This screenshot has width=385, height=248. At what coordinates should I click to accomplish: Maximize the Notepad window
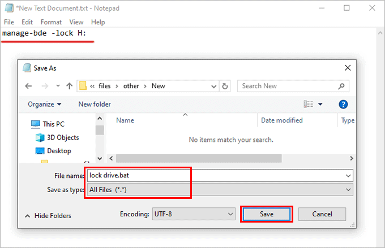(x=346, y=8)
